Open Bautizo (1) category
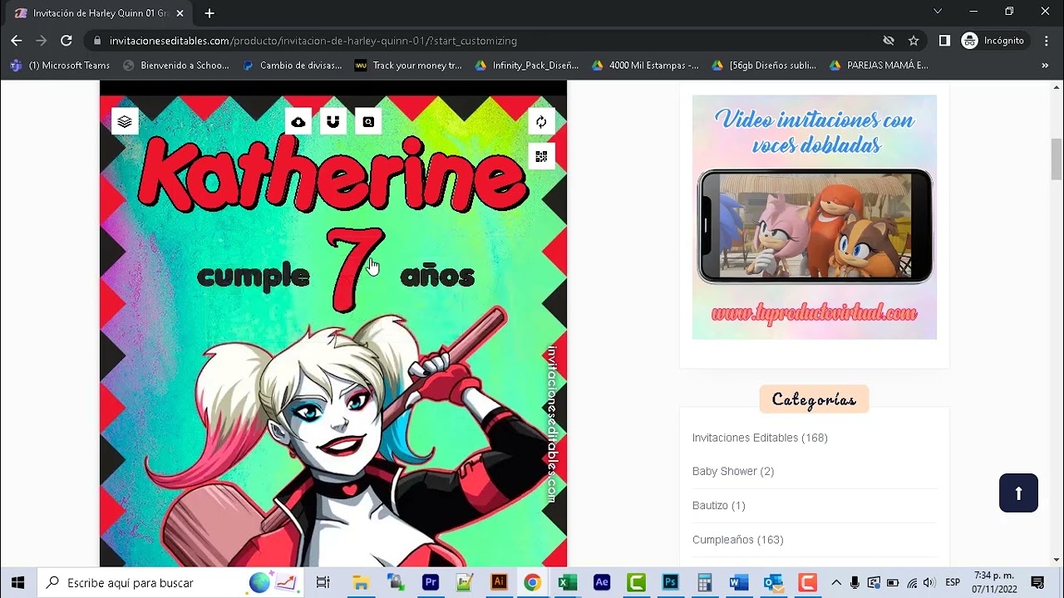The height and width of the screenshot is (598, 1064). tap(719, 506)
